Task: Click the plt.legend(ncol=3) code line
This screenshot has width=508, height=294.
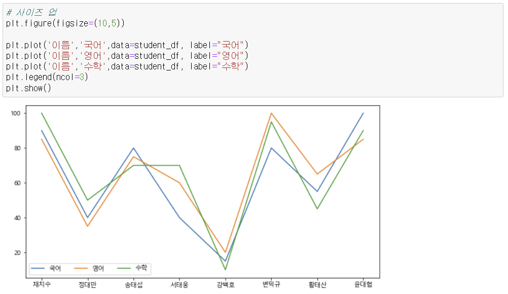Action: tap(47, 77)
